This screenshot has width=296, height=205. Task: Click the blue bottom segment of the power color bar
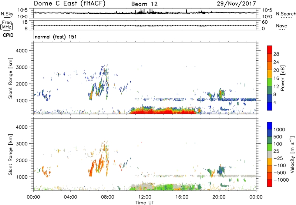pyautogui.click(x=270, y=106)
